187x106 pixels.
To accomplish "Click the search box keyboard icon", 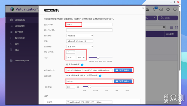I will (x=164, y=27).
